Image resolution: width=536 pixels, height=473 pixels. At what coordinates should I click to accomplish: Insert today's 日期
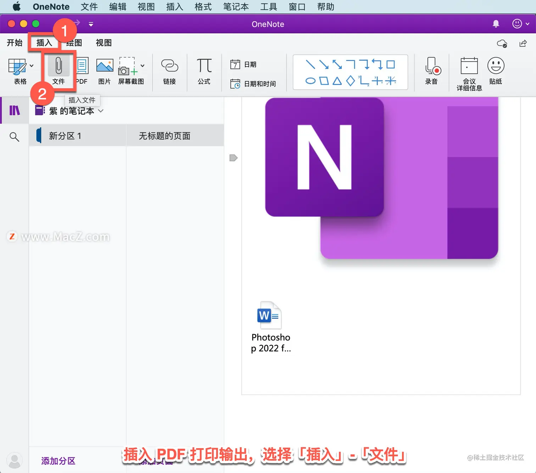[244, 65]
